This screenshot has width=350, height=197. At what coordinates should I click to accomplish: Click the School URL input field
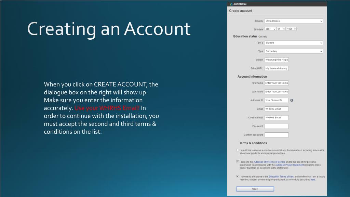[x=277, y=68]
